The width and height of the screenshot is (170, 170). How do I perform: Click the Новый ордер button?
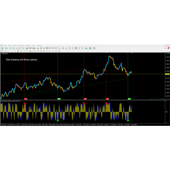click(31, 48)
